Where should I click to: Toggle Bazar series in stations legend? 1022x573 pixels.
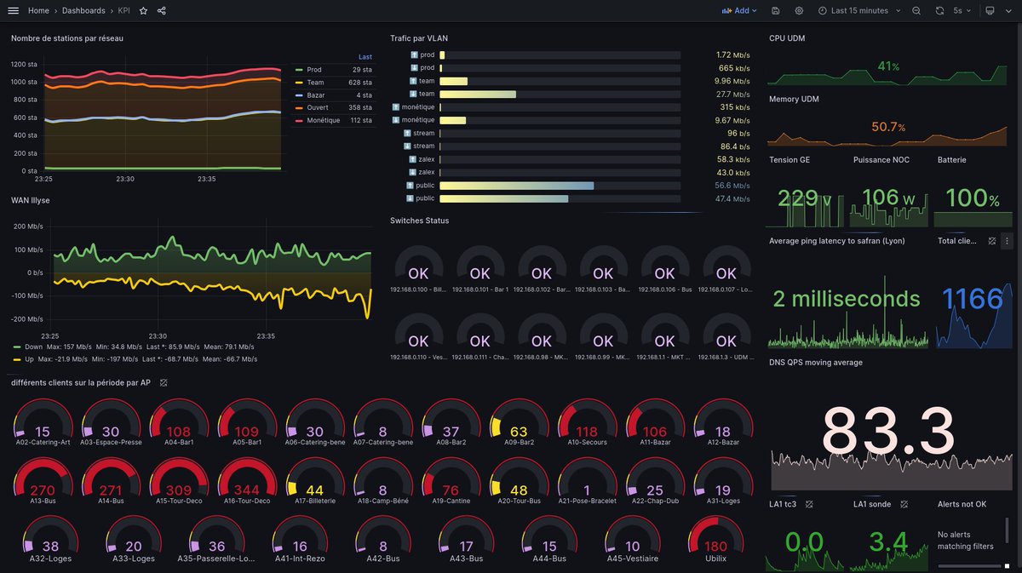pyautogui.click(x=316, y=95)
